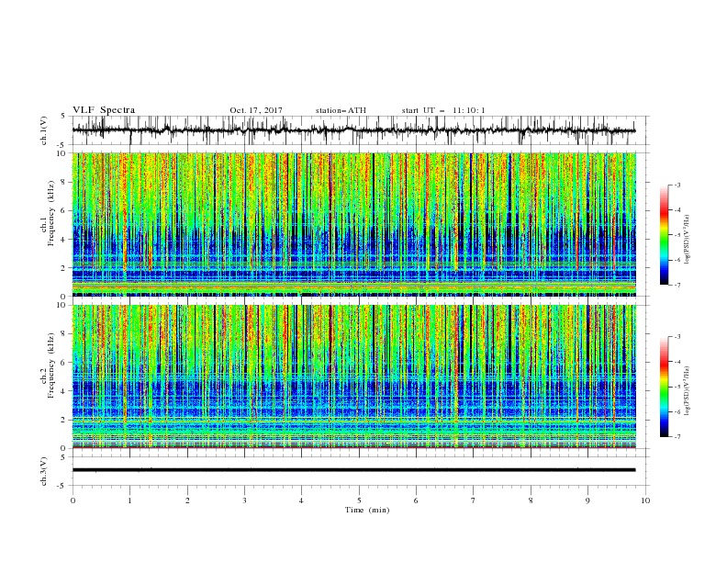Viewport: 727px width, 562px height.
Task: Click the "-5" tick on ch.1(V) axis
Action: [62, 145]
